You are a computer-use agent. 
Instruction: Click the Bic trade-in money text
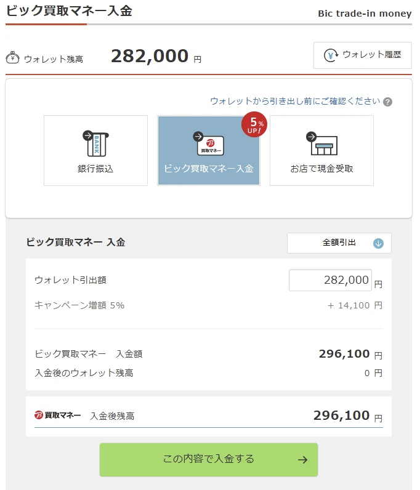[365, 14]
